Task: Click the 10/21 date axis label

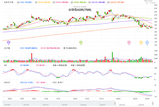Action: click(34, 99)
